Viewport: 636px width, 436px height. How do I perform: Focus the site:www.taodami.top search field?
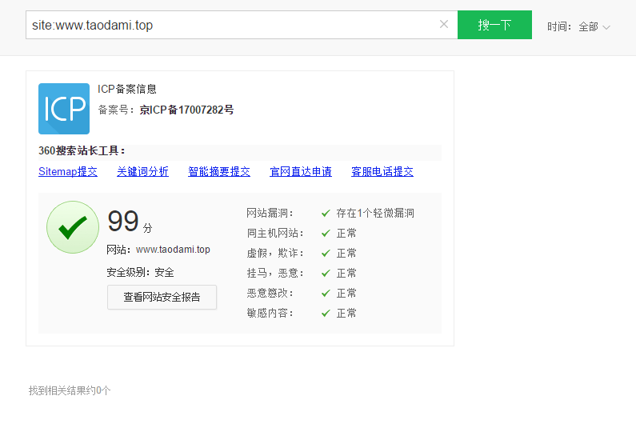coord(232,25)
